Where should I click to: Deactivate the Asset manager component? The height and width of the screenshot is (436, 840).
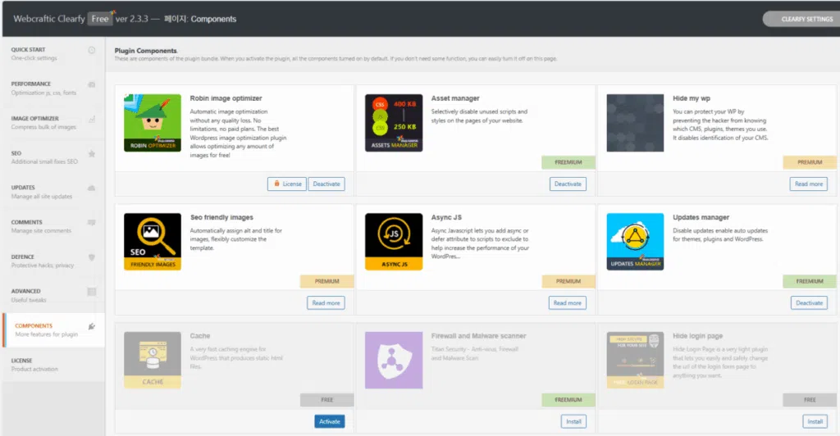(568, 184)
